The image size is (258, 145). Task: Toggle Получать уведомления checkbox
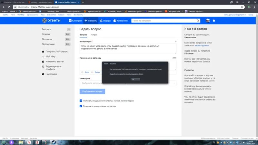click(81, 101)
